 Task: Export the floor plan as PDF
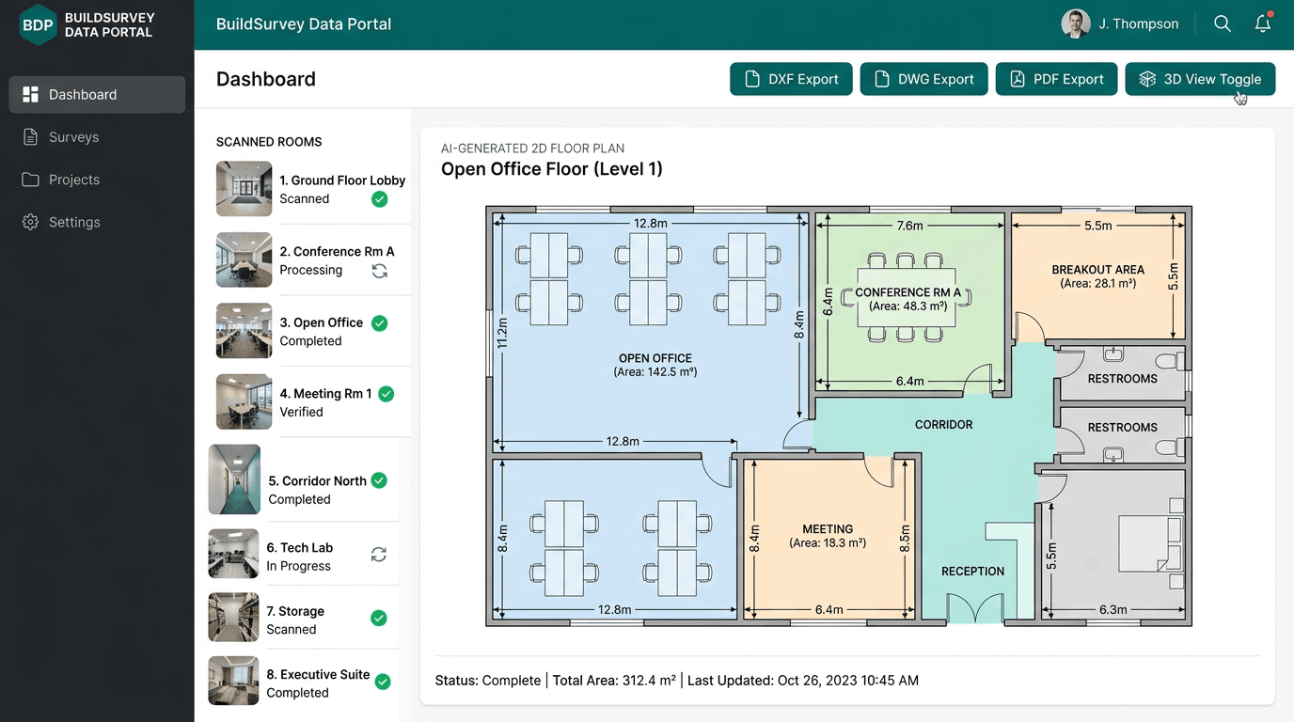coord(1056,79)
